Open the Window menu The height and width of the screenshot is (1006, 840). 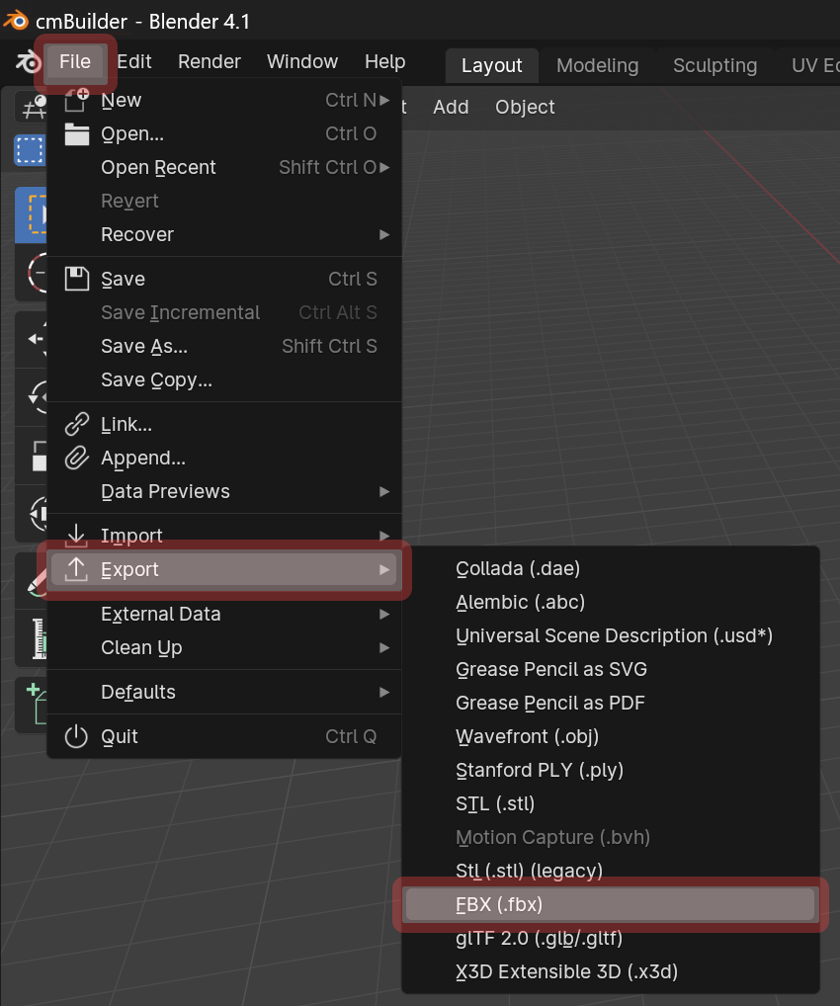pyautogui.click(x=302, y=61)
